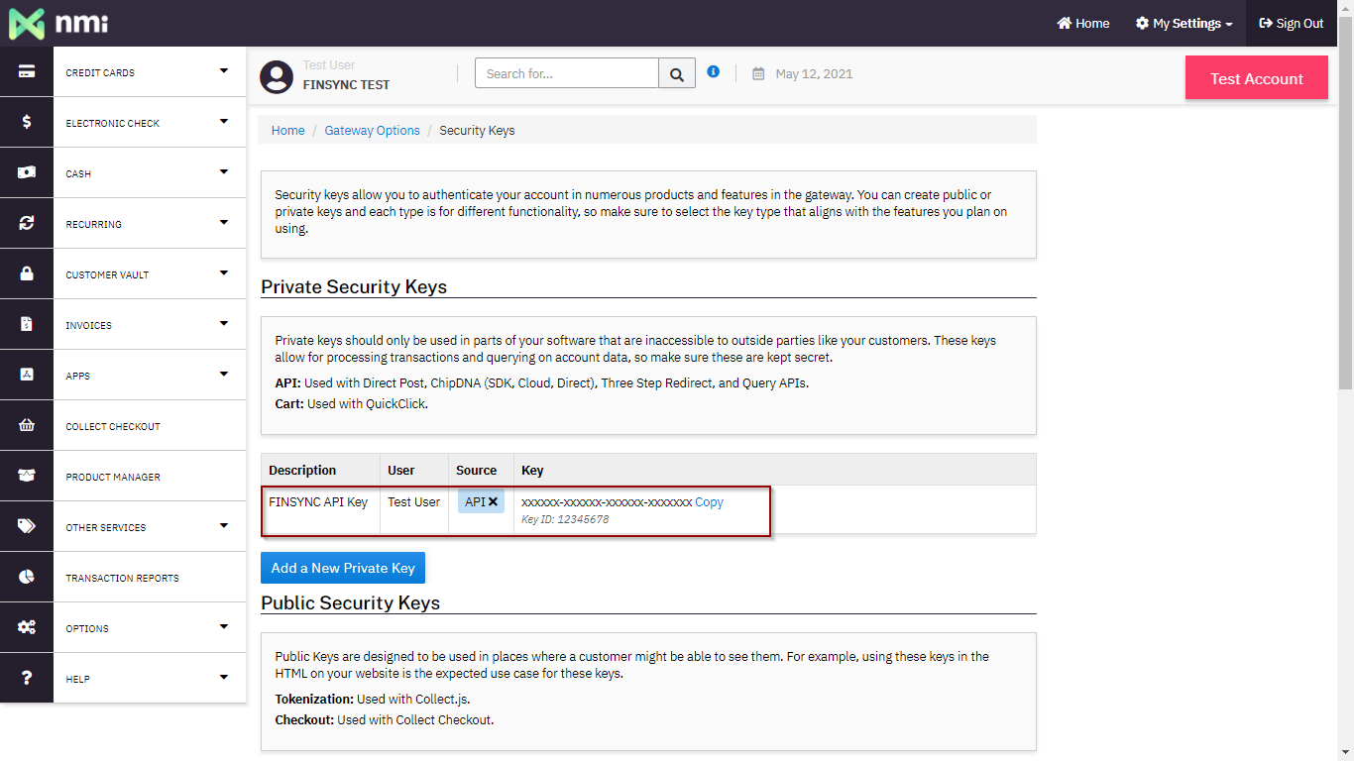Screen dimensions: 1354x761
Task: Click the search magnifier icon
Action: point(677,72)
